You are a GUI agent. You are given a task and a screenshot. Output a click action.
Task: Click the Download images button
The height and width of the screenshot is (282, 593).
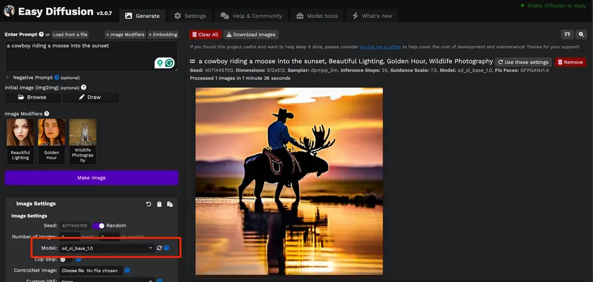click(x=250, y=35)
